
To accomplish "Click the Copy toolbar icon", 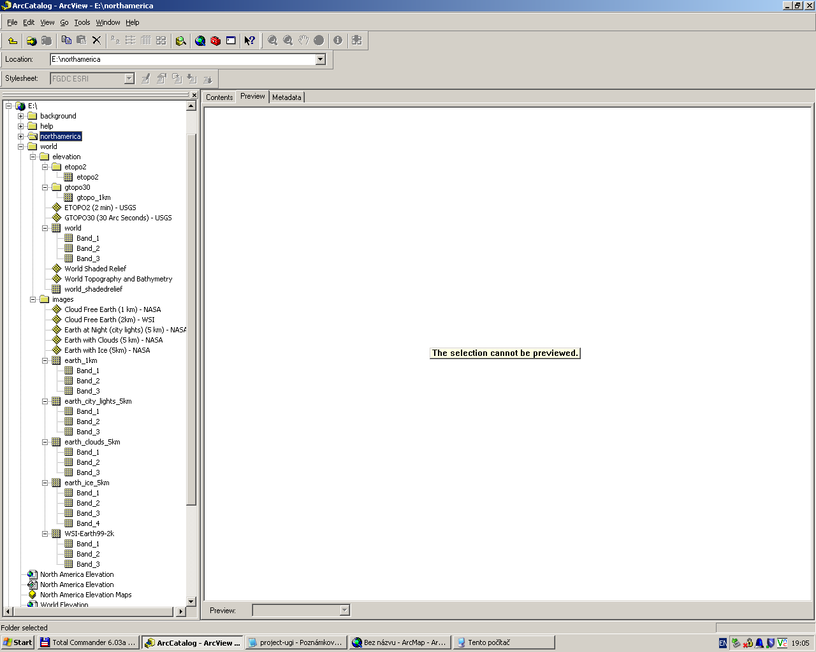I will pos(66,40).
